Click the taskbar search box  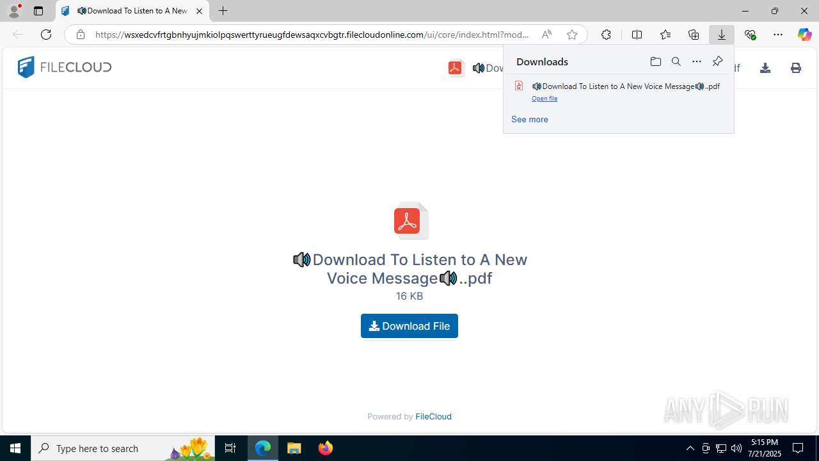pyautogui.click(x=123, y=448)
